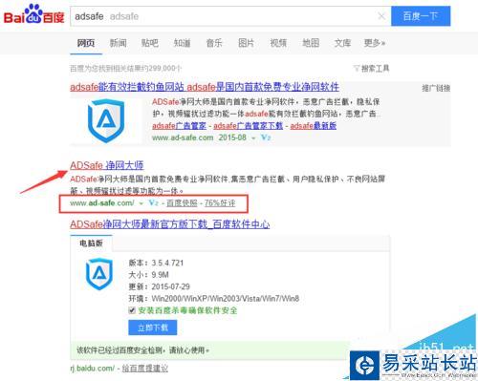478x381 pixels.
Task: Go to the 图片 tab
Action: click(247, 43)
